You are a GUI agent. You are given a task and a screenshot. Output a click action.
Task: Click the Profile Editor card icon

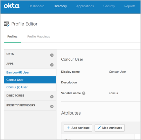[6, 24]
